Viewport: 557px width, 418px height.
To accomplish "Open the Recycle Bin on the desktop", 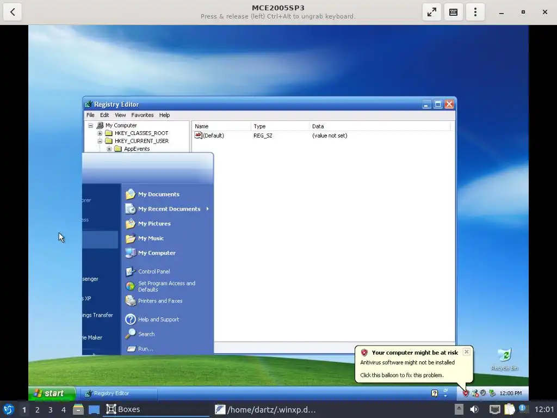I will pos(504,359).
